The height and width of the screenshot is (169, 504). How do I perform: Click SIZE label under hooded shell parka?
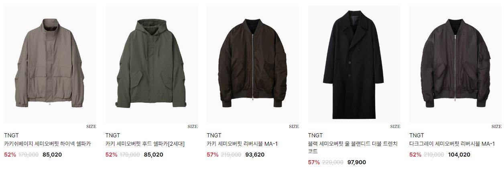[x=193, y=126]
